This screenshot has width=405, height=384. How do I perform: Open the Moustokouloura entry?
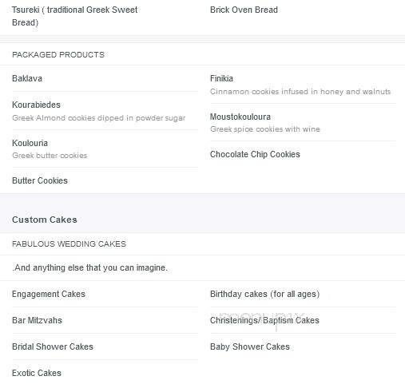point(240,117)
